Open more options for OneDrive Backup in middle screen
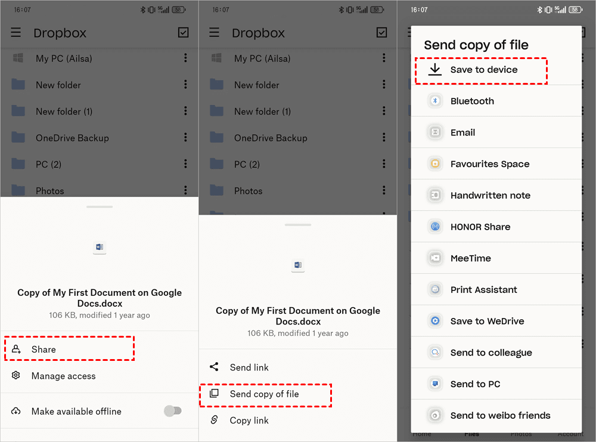Image resolution: width=596 pixels, height=442 pixels. [x=384, y=137]
